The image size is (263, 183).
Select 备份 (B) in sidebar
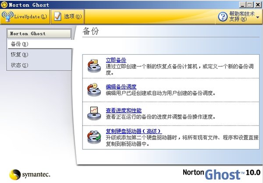[40, 44]
